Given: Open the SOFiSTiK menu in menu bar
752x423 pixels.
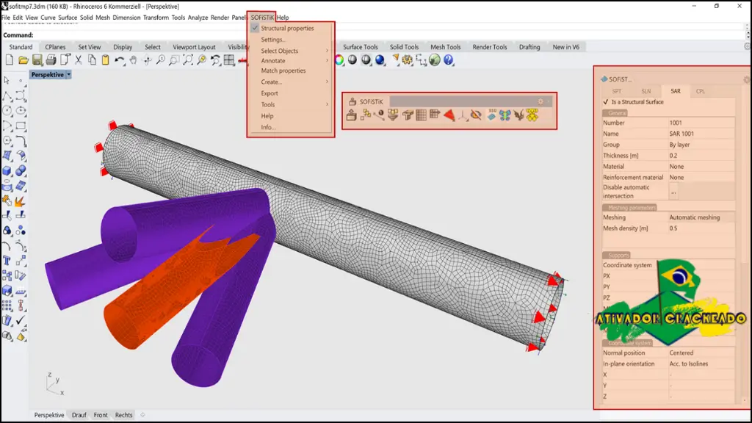Looking at the screenshot, I should point(262,18).
